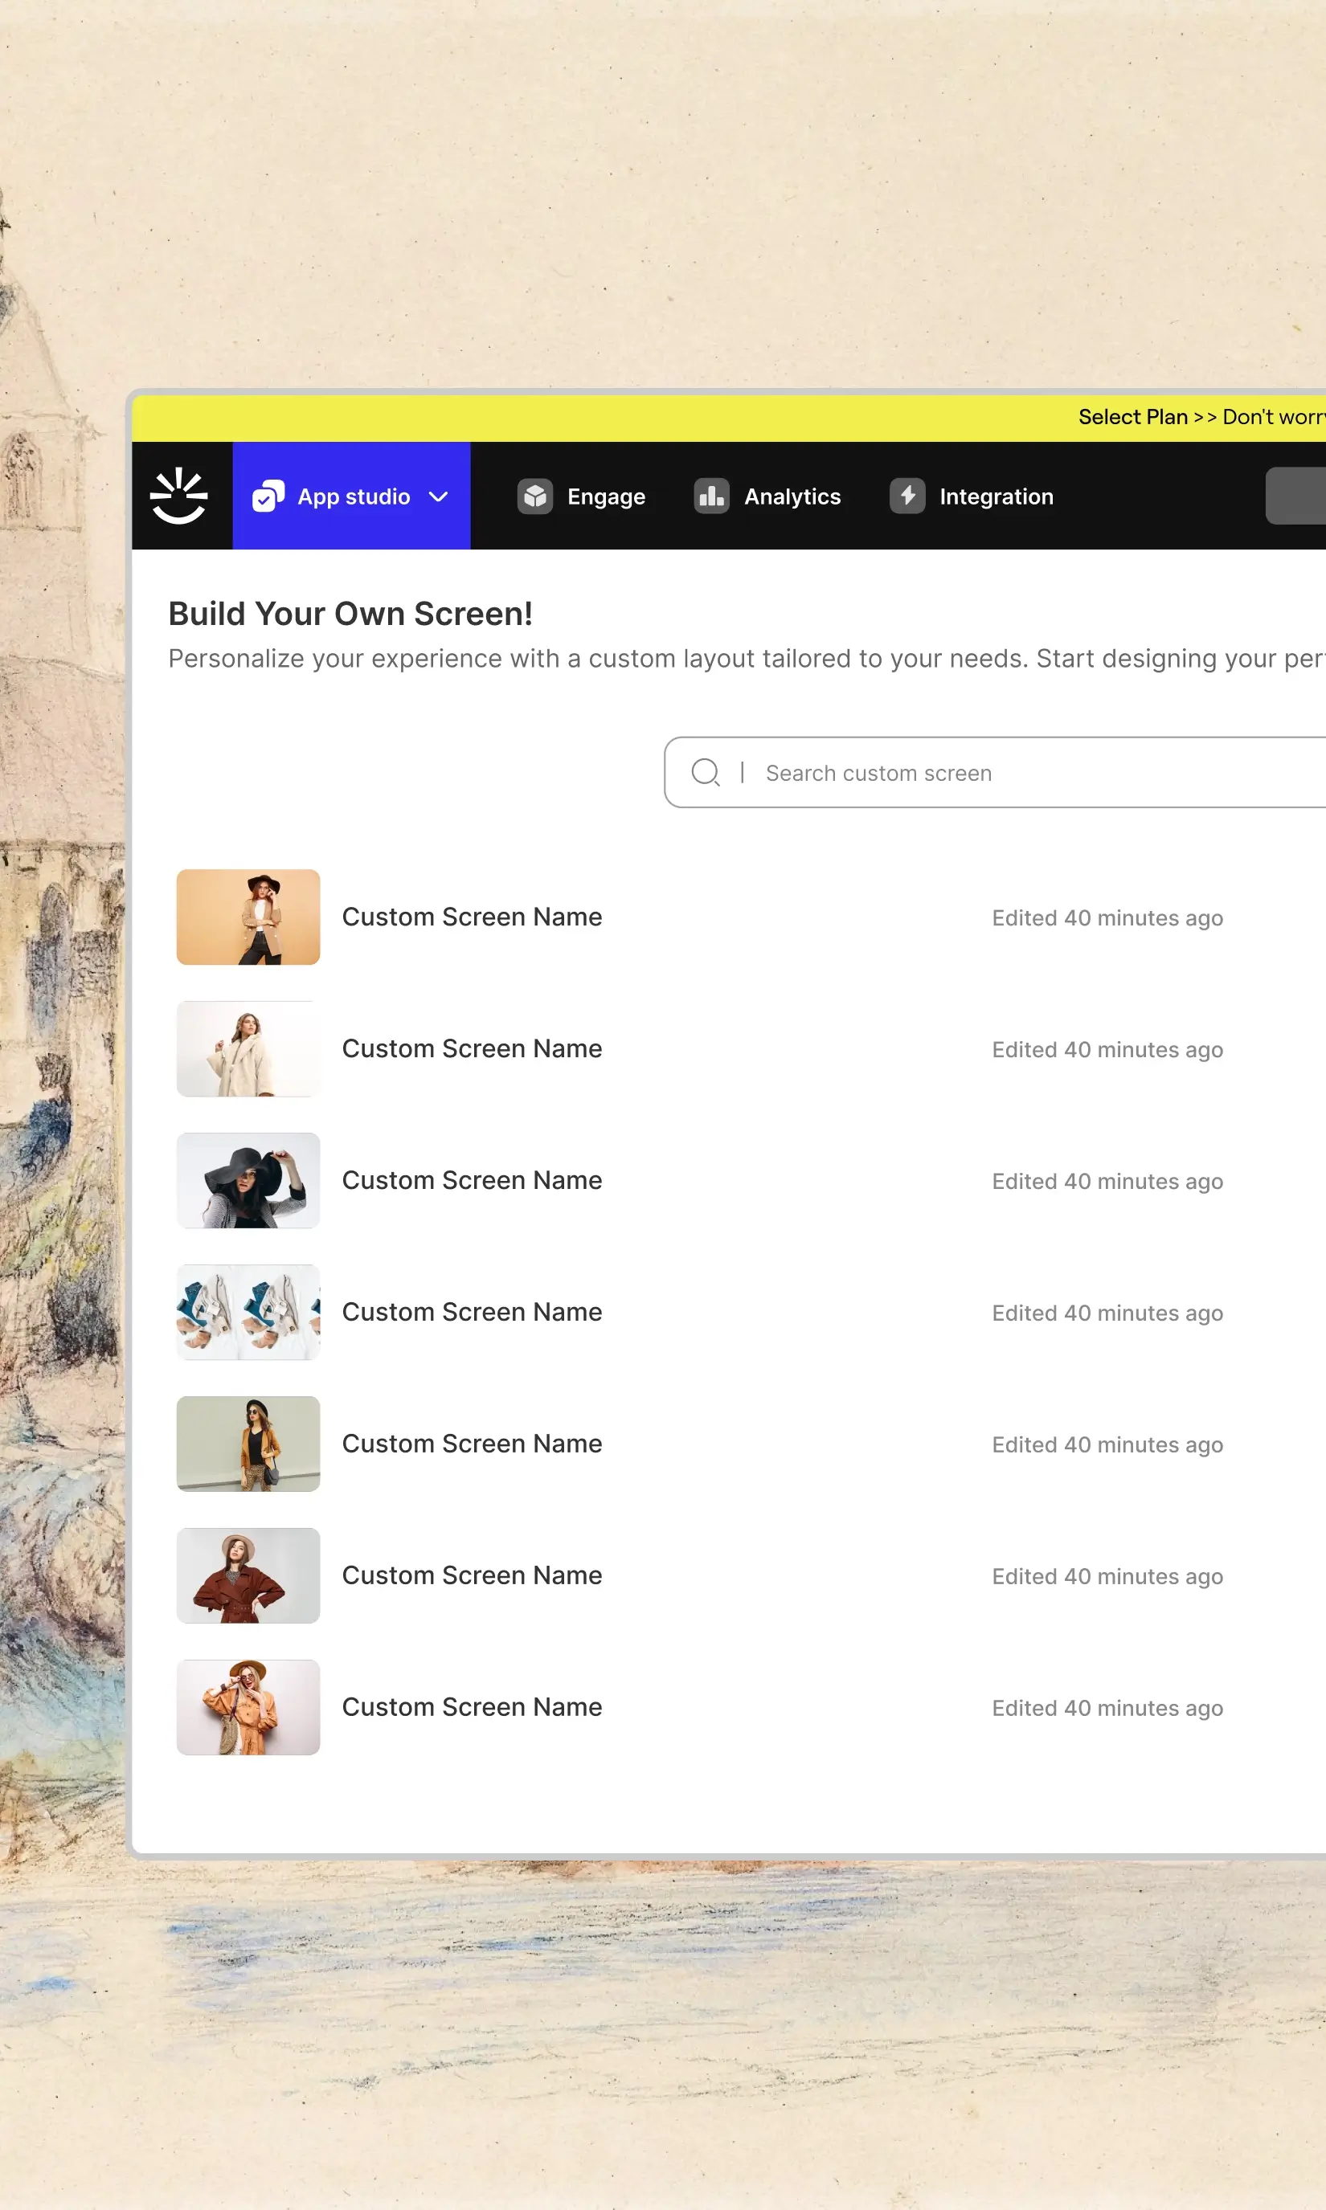Open the beige coat woman thumbnail
This screenshot has width=1326, height=2210.
click(x=248, y=1049)
